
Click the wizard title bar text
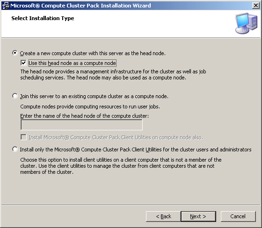click(80, 6)
